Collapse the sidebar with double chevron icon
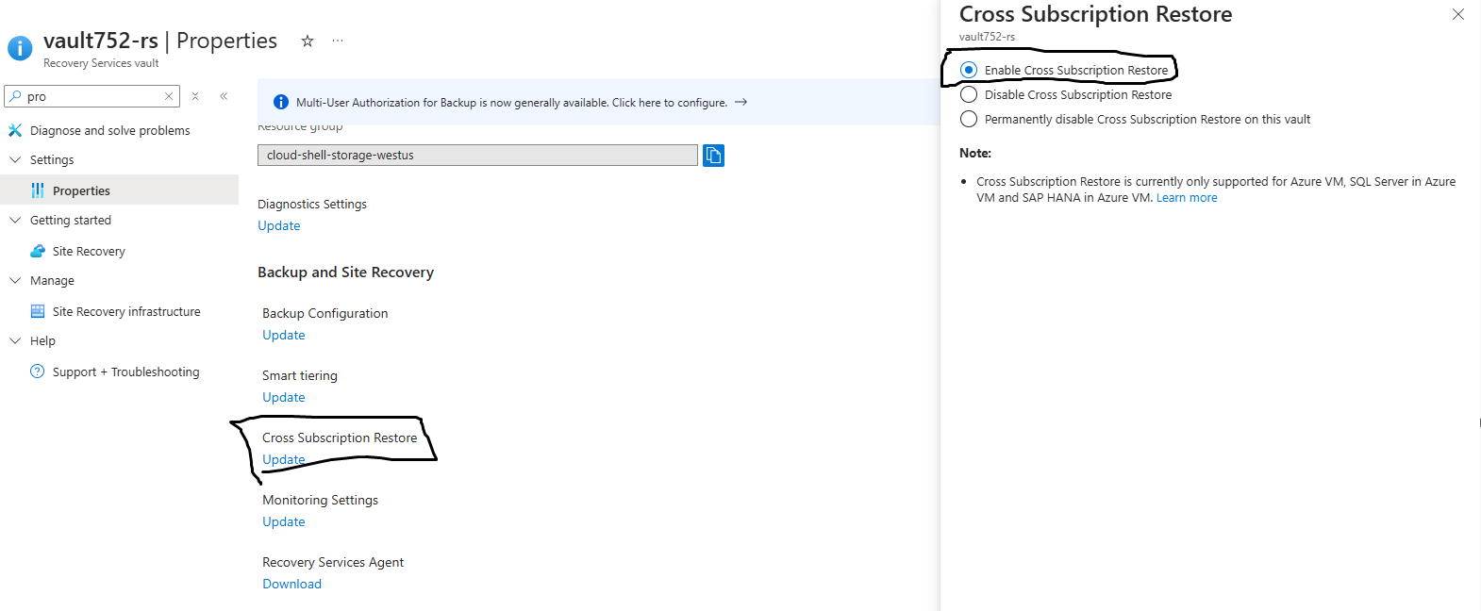Image resolution: width=1481 pixels, height=611 pixels. tap(224, 96)
